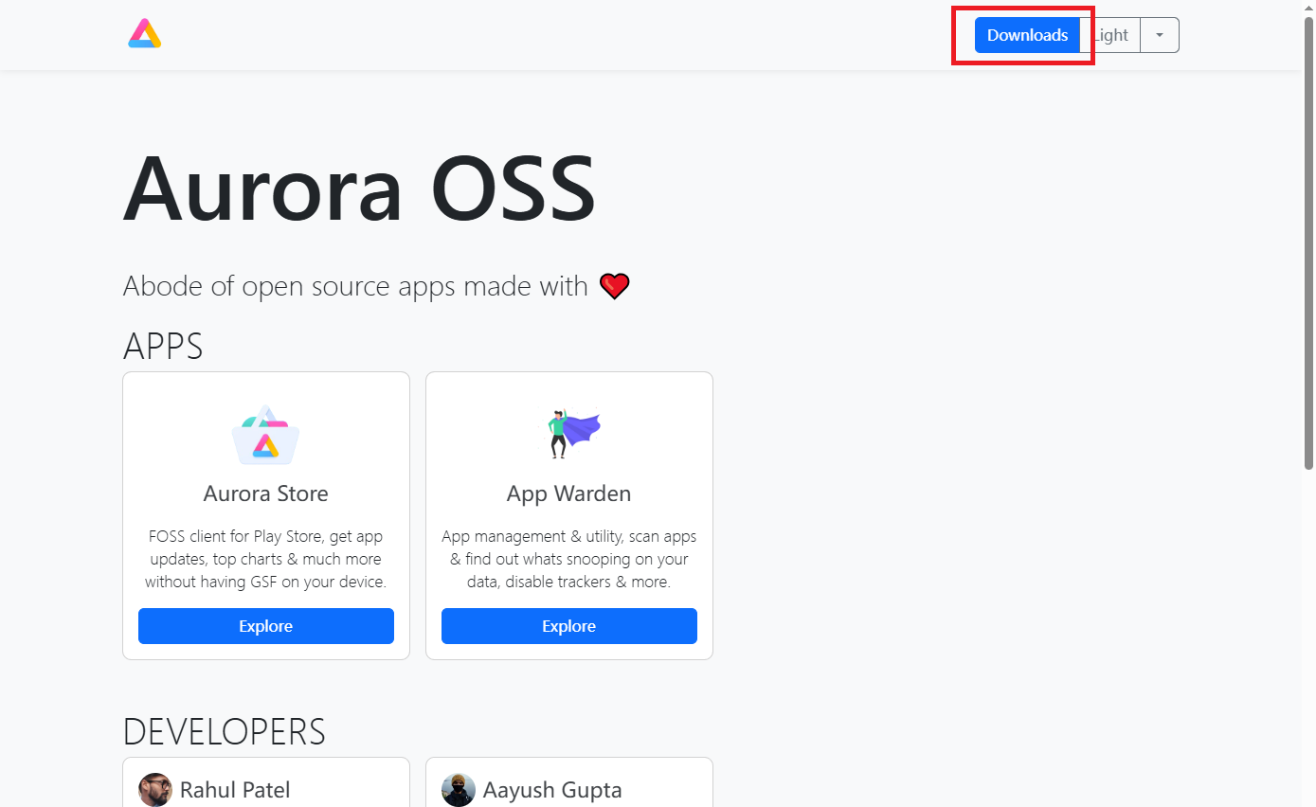Click the Aurora Store card title
The width and height of the screenshot is (1316, 807).
(x=266, y=493)
